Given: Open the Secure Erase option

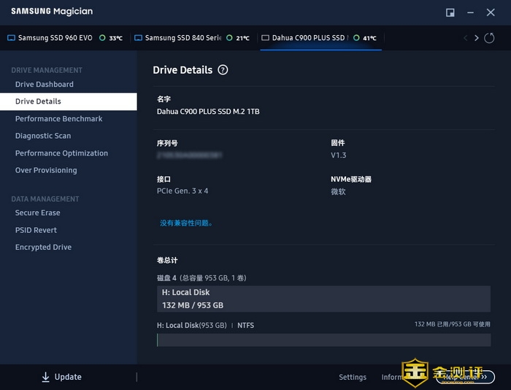Looking at the screenshot, I should pos(38,213).
